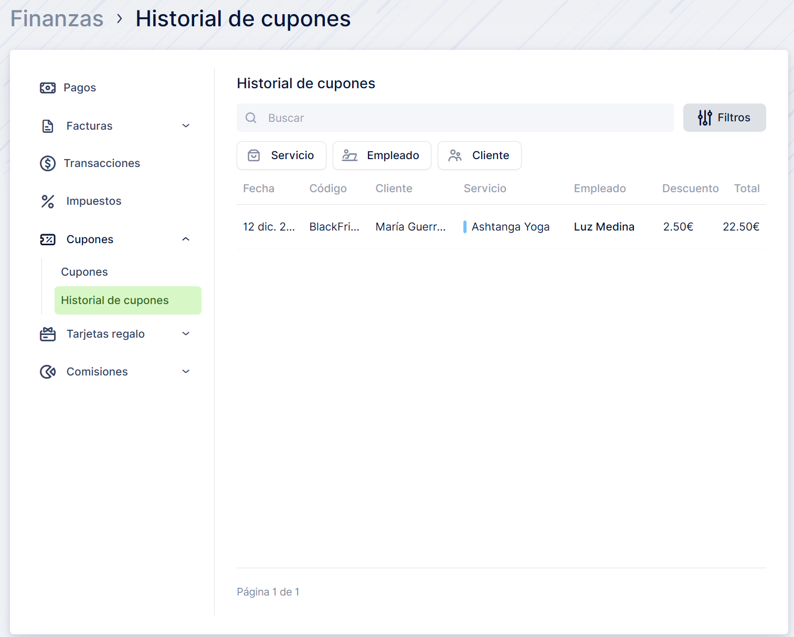Viewport: 794px width, 637px height.
Task: Filter by Cliente
Action: tap(479, 155)
